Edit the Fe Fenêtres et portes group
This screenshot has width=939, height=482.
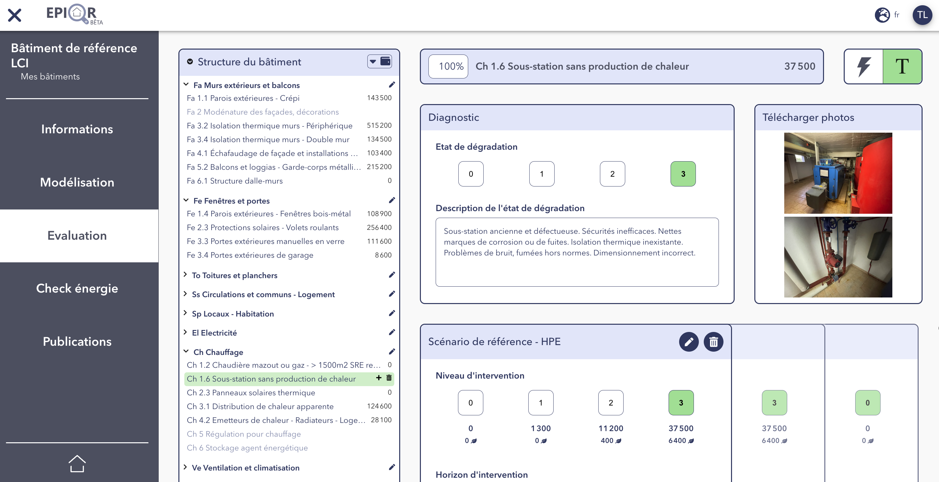point(392,200)
